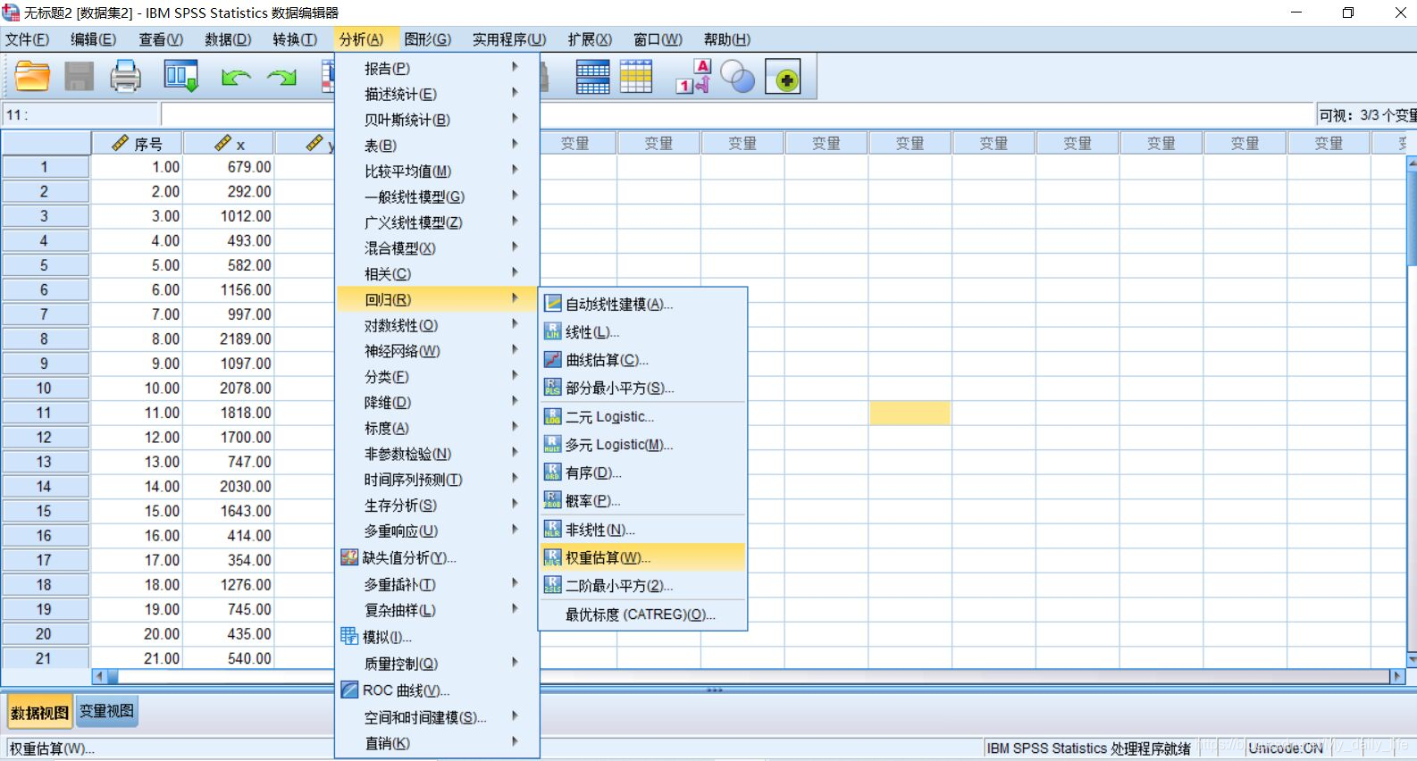
Task: Expand the 相关(C) submenu
Action: [437, 273]
